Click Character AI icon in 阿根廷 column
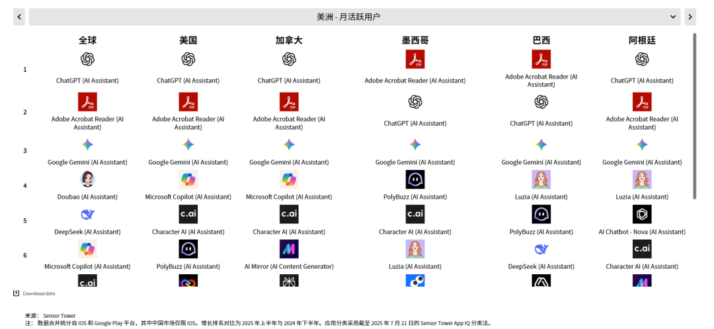Image resolution: width=714 pixels, height=329 pixels. coord(641,249)
